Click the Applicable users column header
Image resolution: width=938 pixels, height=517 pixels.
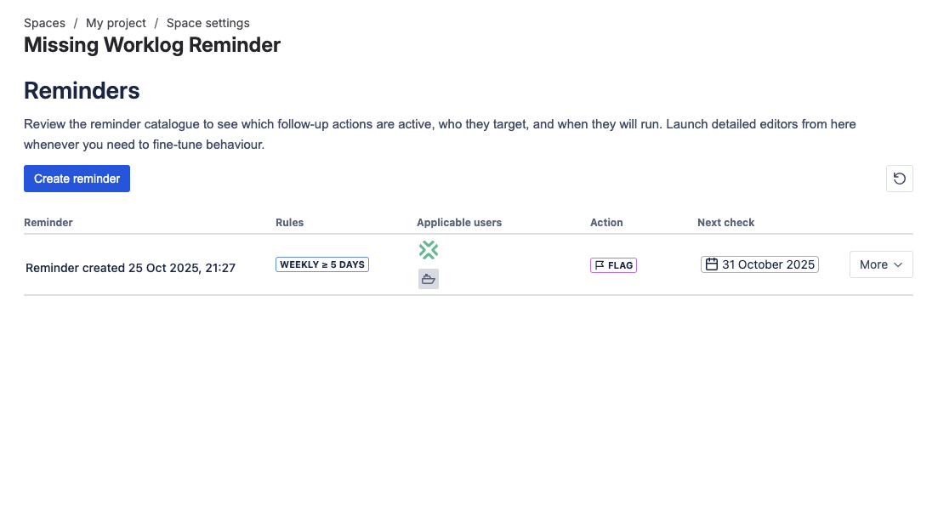tap(459, 223)
